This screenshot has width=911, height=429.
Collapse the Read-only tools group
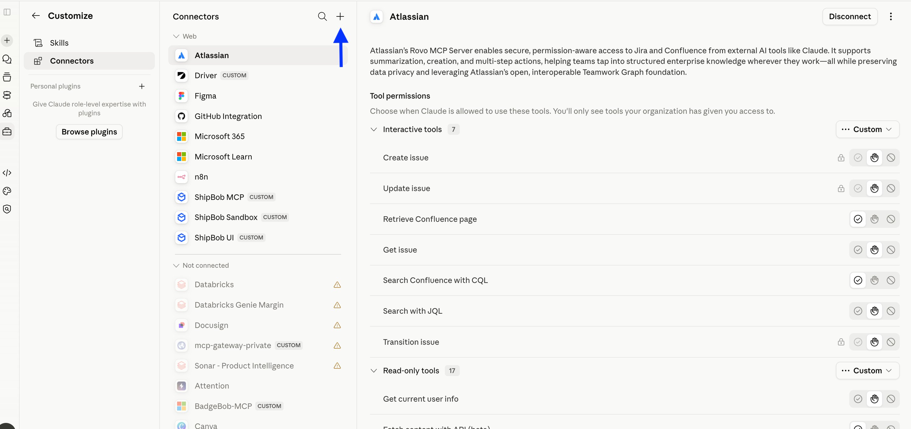click(x=374, y=371)
